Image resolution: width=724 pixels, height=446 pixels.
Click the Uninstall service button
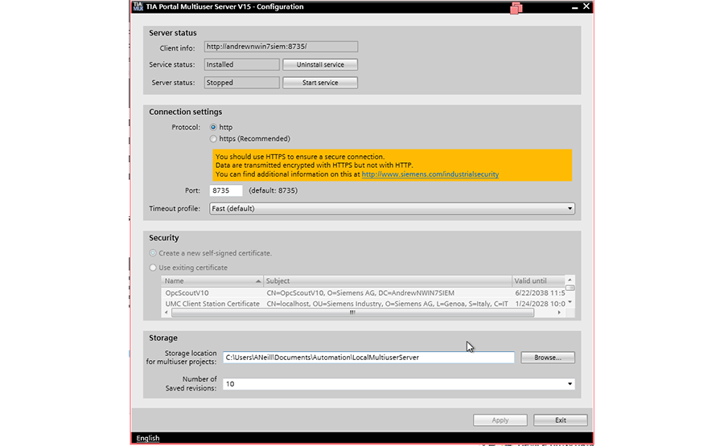[x=320, y=64]
